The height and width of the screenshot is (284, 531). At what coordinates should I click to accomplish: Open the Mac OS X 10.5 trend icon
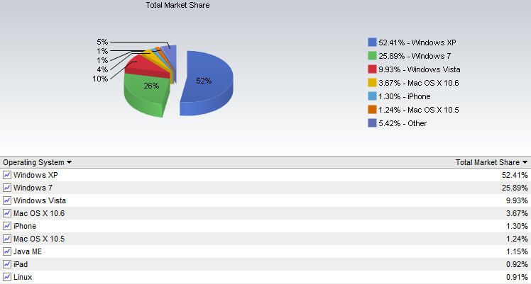(x=7, y=239)
